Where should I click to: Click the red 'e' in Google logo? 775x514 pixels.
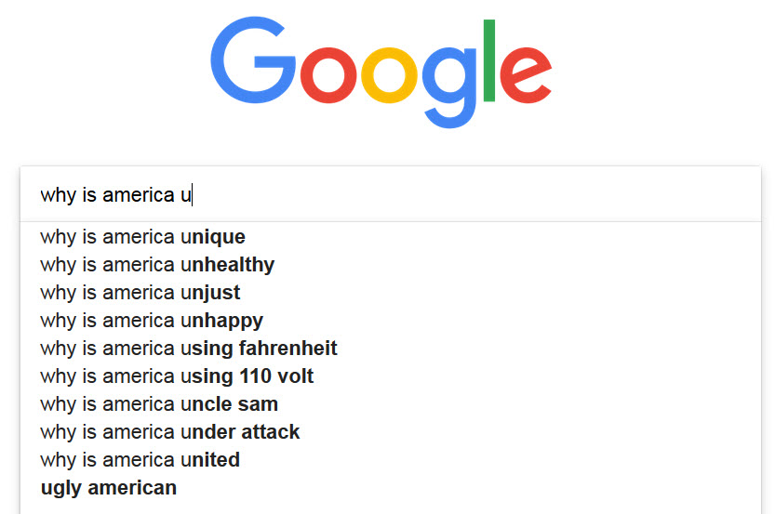pos(526,75)
